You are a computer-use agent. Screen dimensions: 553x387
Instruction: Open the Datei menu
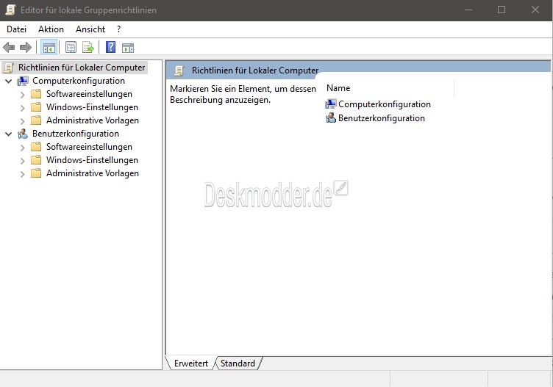17,29
